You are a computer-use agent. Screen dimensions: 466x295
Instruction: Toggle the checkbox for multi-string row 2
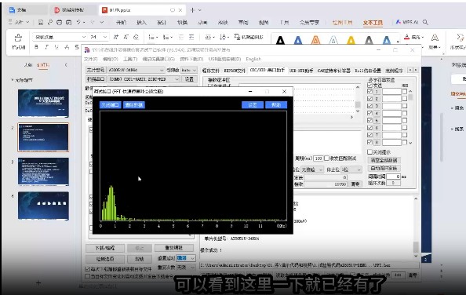tap(370, 99)
